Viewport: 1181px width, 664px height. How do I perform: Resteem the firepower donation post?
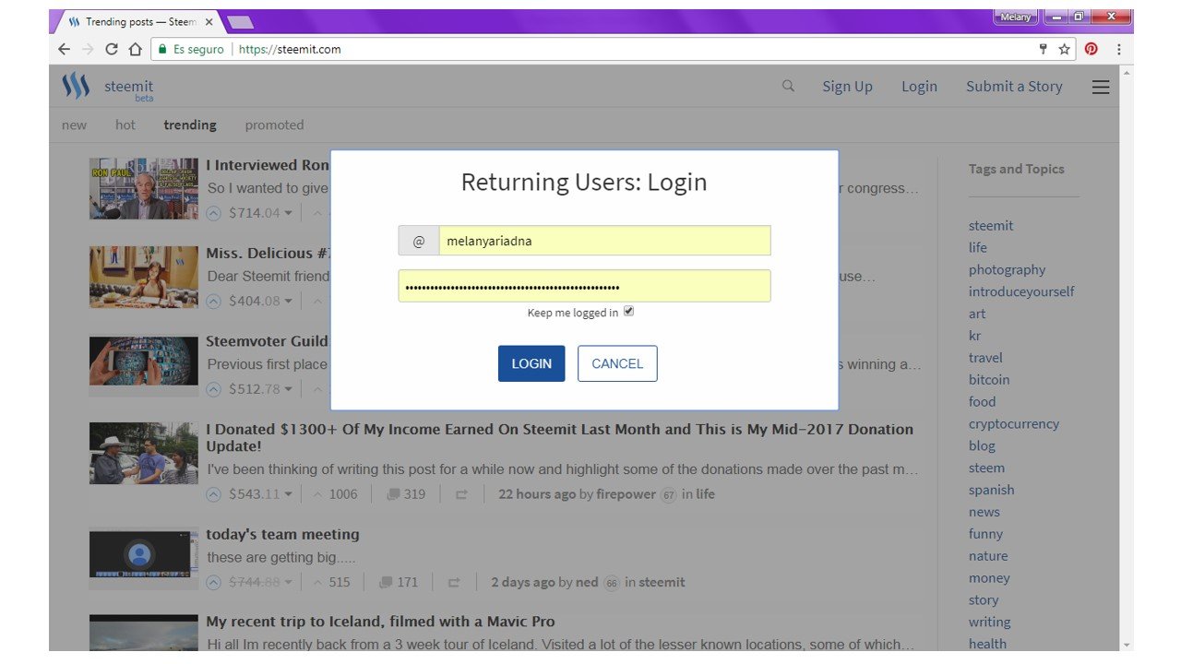coord(461,494)
